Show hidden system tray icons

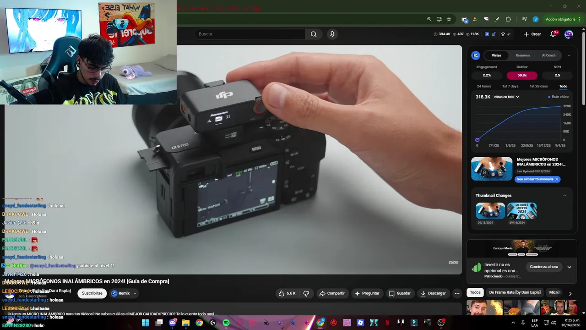click(x=514, y=323)
